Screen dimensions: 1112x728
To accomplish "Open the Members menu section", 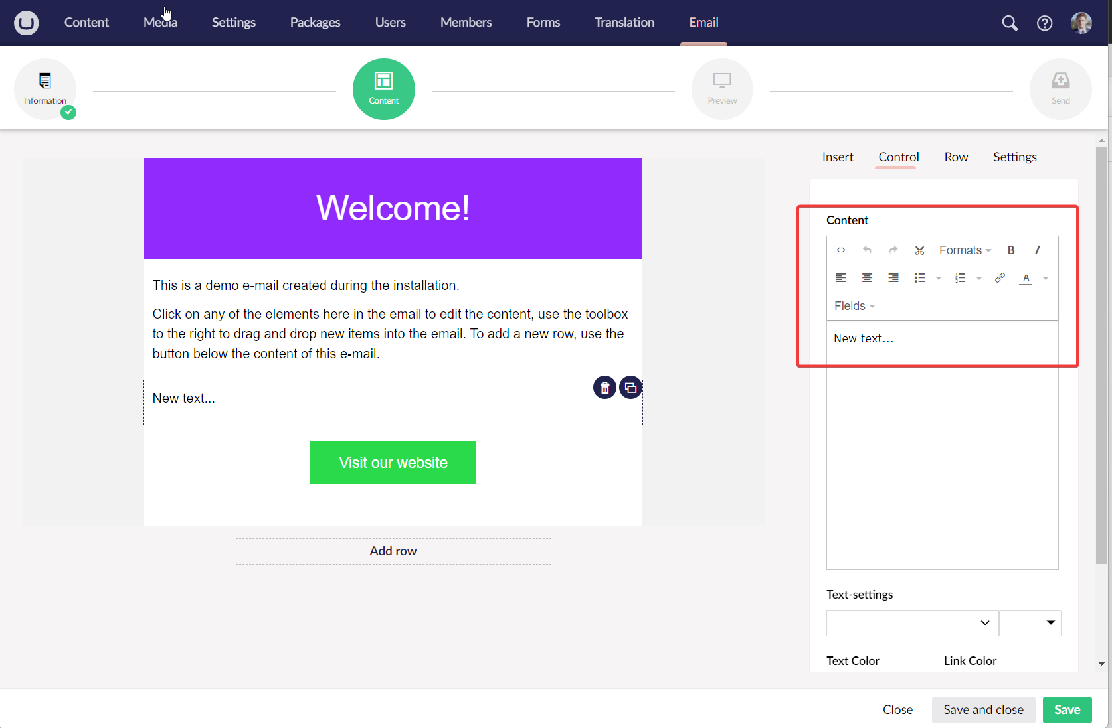I will coord(466,23).
